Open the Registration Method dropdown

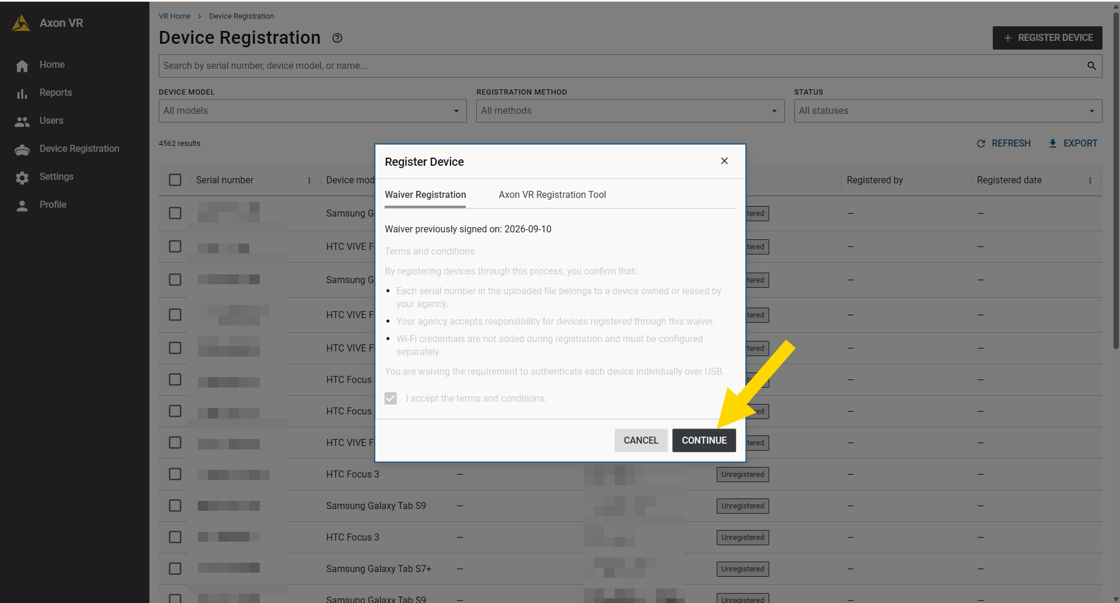630,111
